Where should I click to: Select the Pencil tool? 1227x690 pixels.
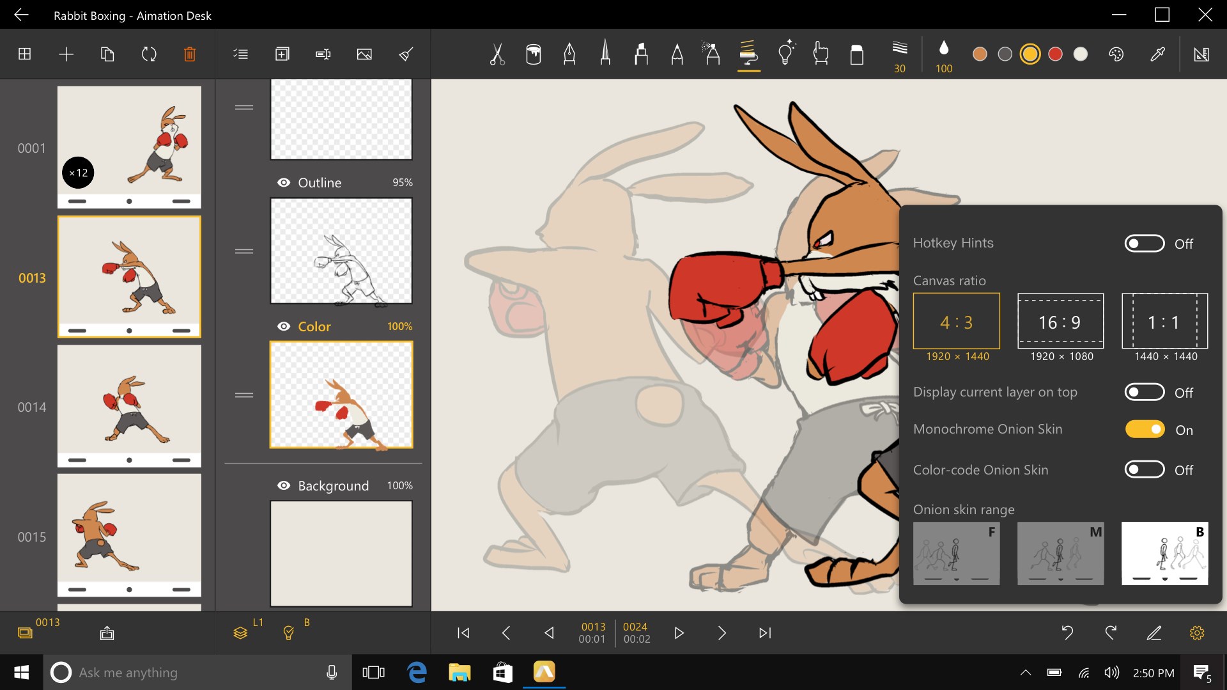pyautogui.click(x=677, y=54)
